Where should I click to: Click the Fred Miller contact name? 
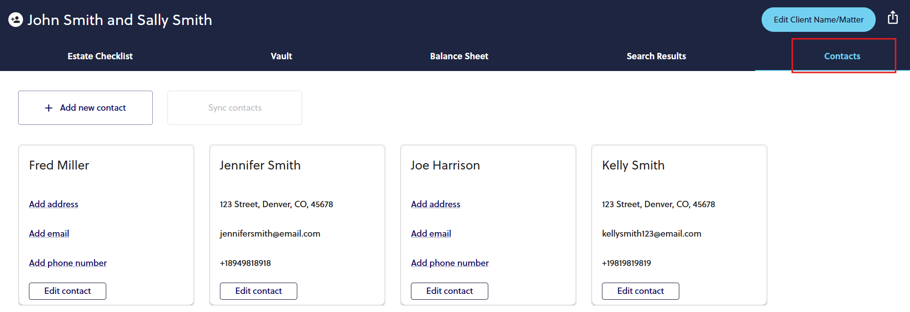click(x=59, y=166)
